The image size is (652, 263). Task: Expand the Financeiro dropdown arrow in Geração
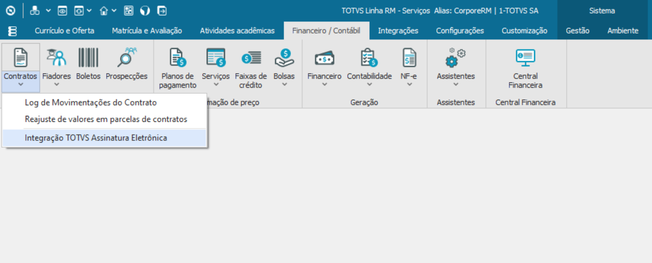pyautogui.click(x=325, y=84)
